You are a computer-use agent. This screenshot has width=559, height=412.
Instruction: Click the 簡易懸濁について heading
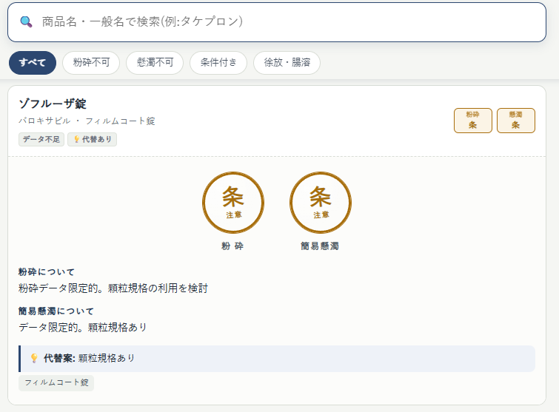point(56,311)
